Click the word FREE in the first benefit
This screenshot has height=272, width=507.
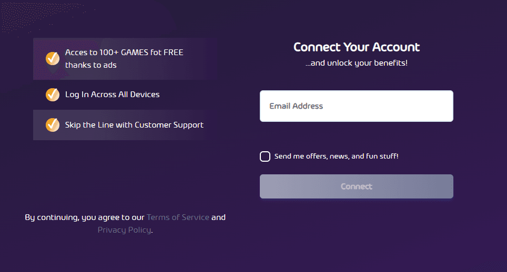(x=173, y=53)
